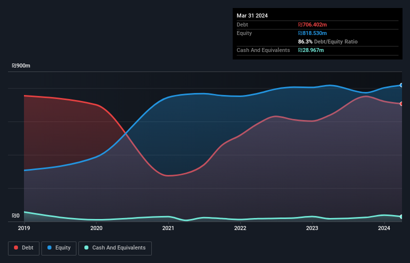Image resolution: width=410 pixels, height=263 pixels.
Task: Toggle the Equity legend button
Action: 59,248
